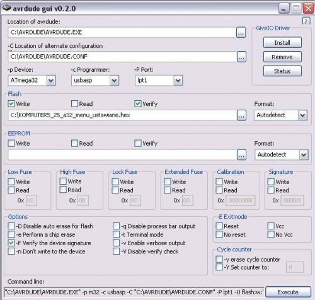Click the Low Fuse hex value field
The image size is (315, 300).
point(31,200)
